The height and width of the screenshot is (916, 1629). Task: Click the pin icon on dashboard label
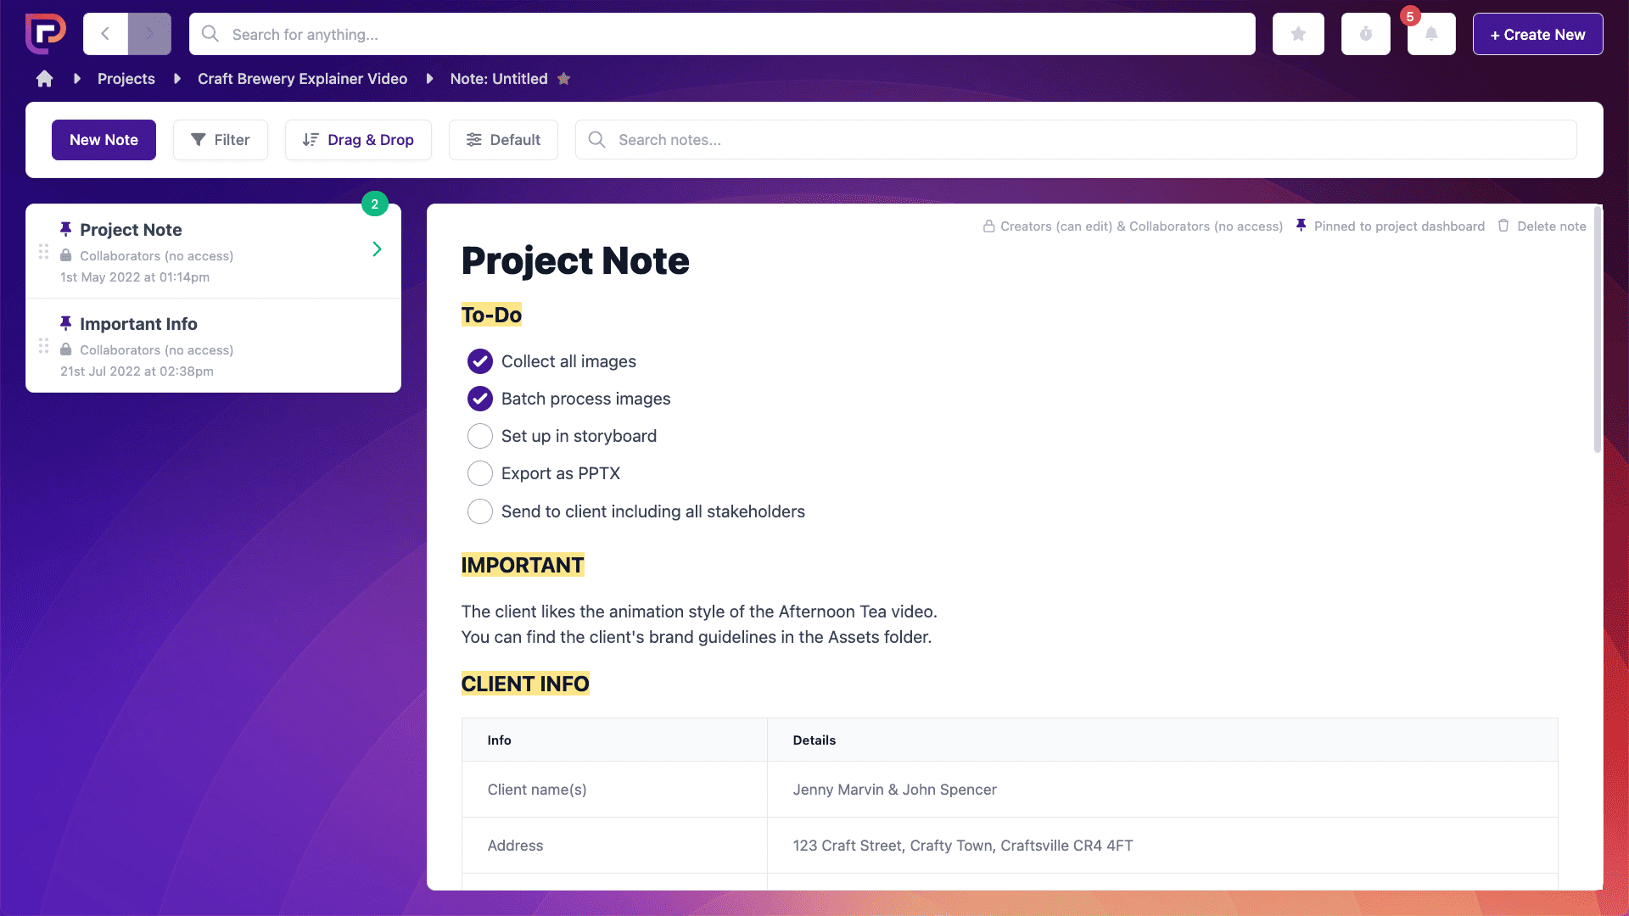click(1301, 226)
